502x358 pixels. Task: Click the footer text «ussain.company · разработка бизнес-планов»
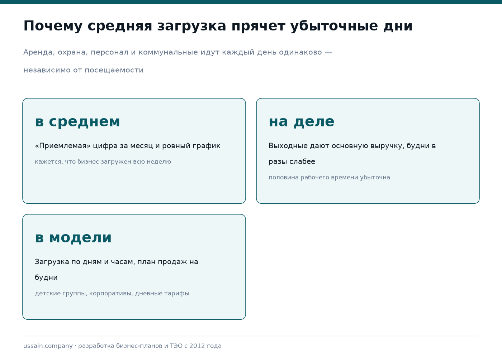click(x=94, y=346)
